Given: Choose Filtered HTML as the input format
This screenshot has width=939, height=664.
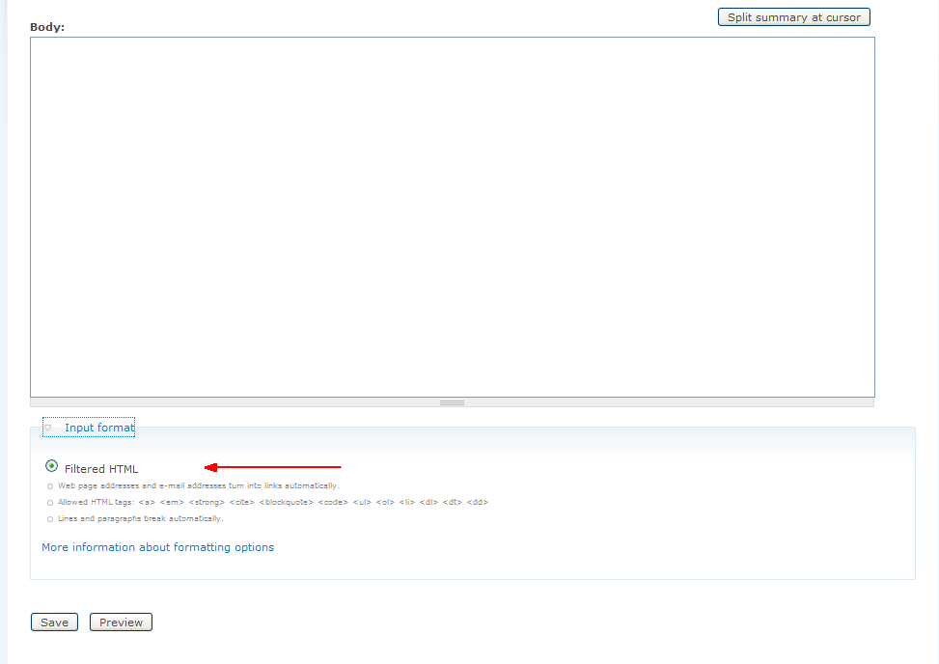Looking at the screenshot, I should (x=51, y=466).
